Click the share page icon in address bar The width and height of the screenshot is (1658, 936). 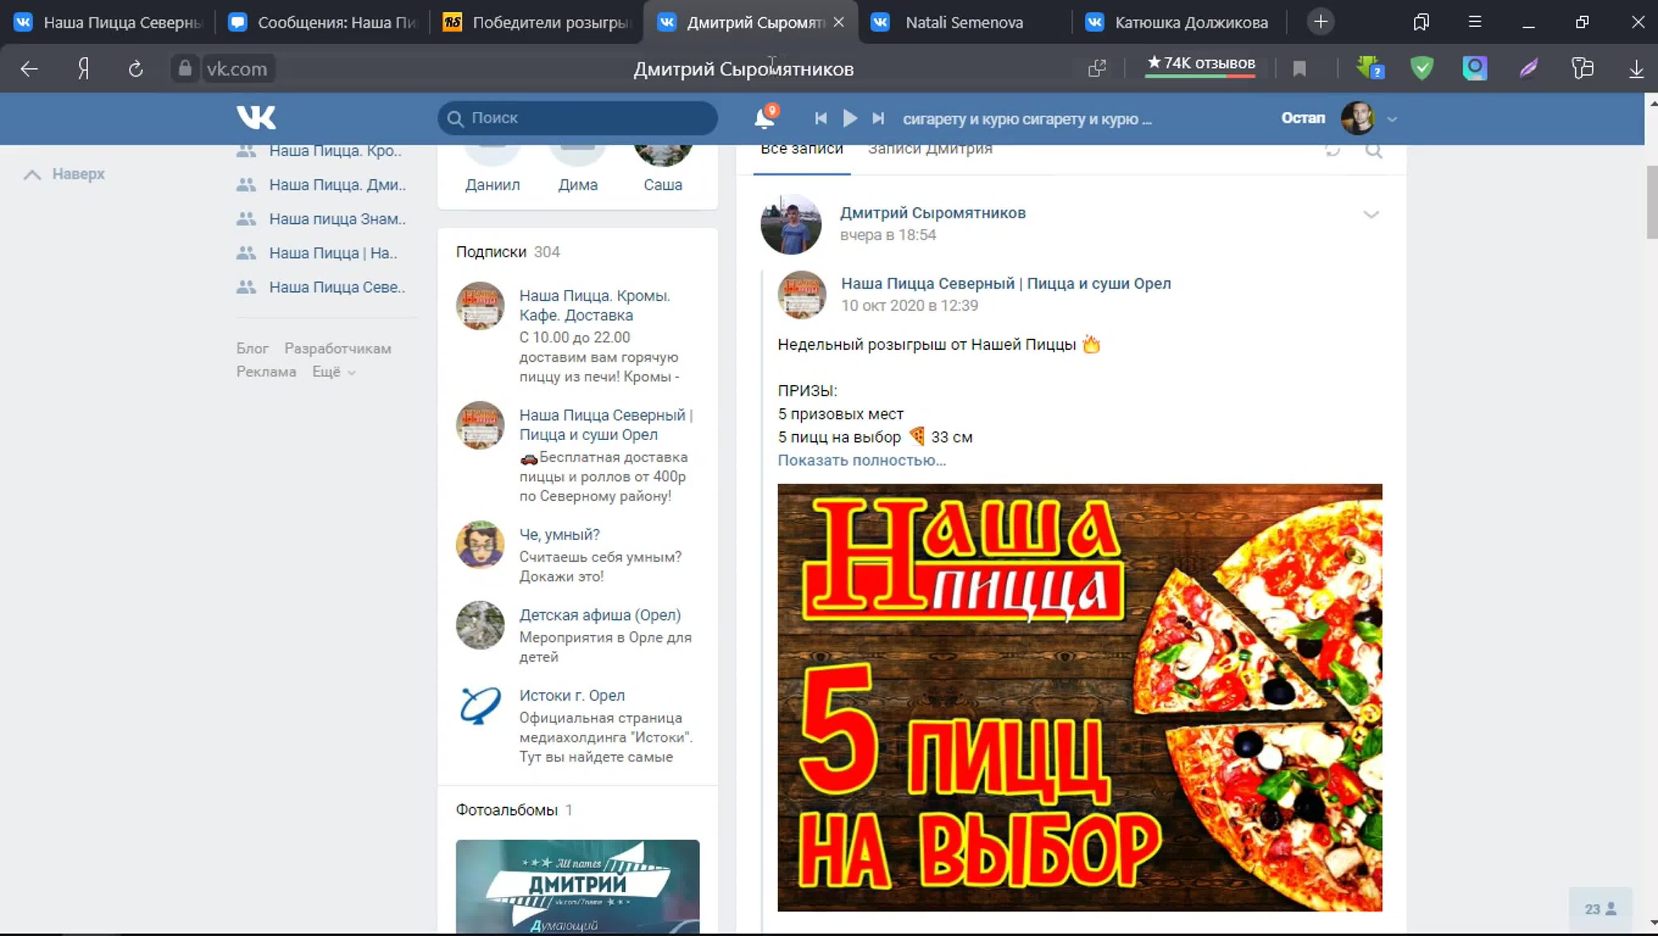(1097, 68)
